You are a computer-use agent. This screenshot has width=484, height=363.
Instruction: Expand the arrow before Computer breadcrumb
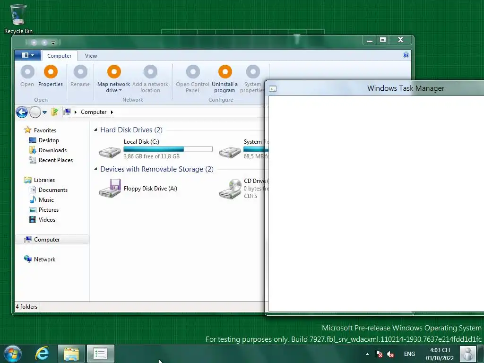tap(75, 112)
